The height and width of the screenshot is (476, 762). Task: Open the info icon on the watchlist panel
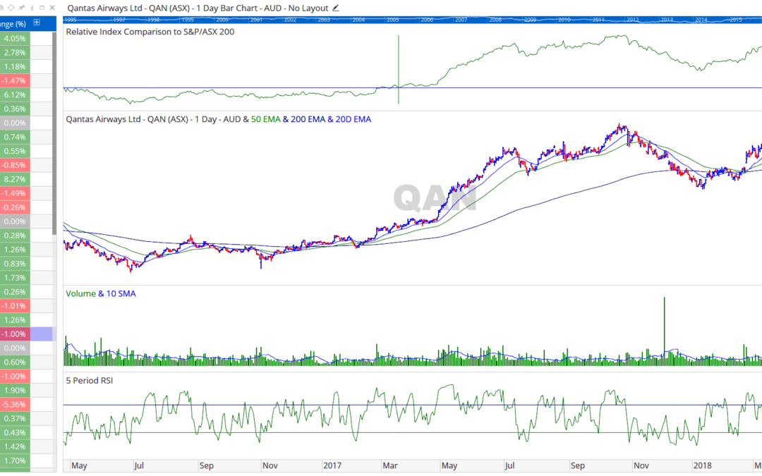pos(32,7)
